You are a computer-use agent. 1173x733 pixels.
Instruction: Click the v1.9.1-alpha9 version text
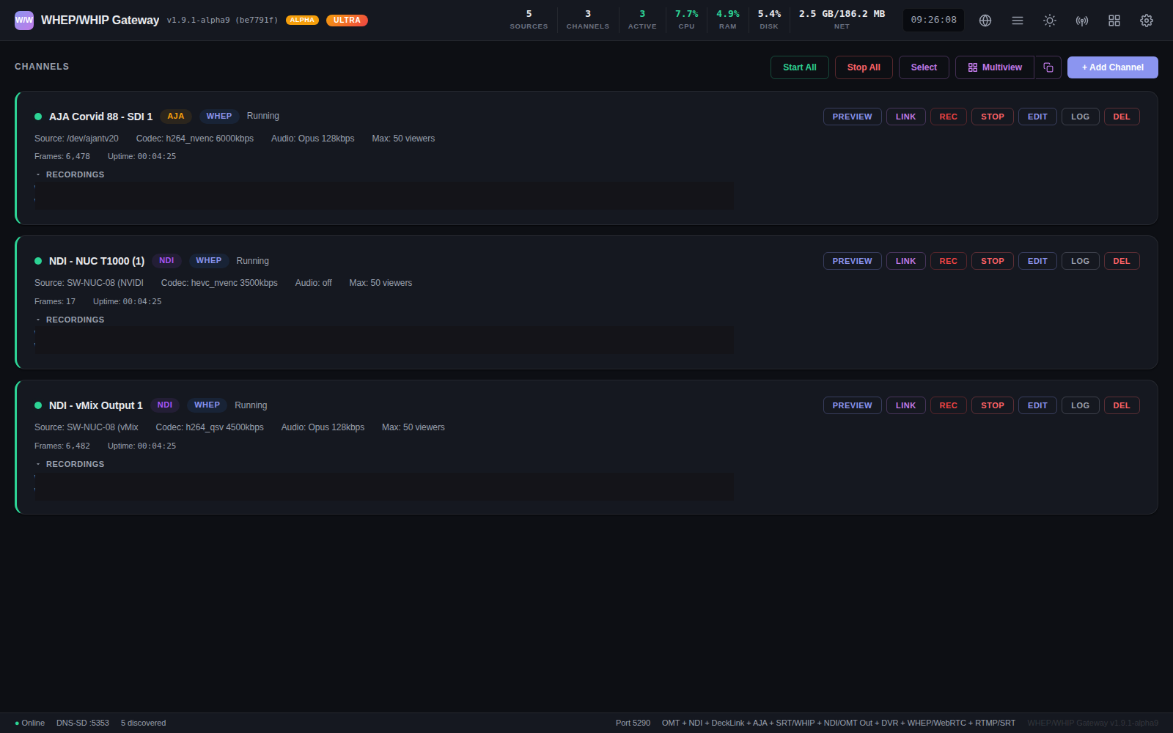tap(222, 21)
